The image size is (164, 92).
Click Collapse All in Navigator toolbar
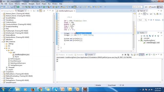38,11
